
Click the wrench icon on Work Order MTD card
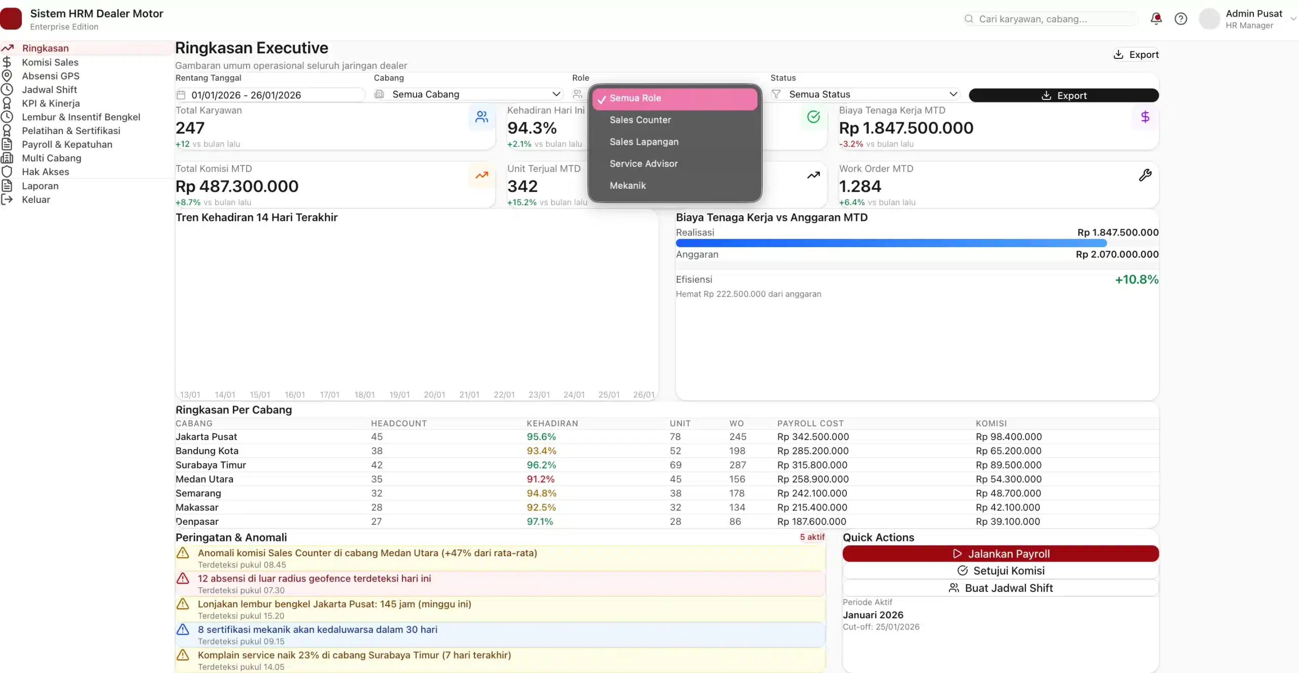pyautogui.click(x=1145, y=175)
